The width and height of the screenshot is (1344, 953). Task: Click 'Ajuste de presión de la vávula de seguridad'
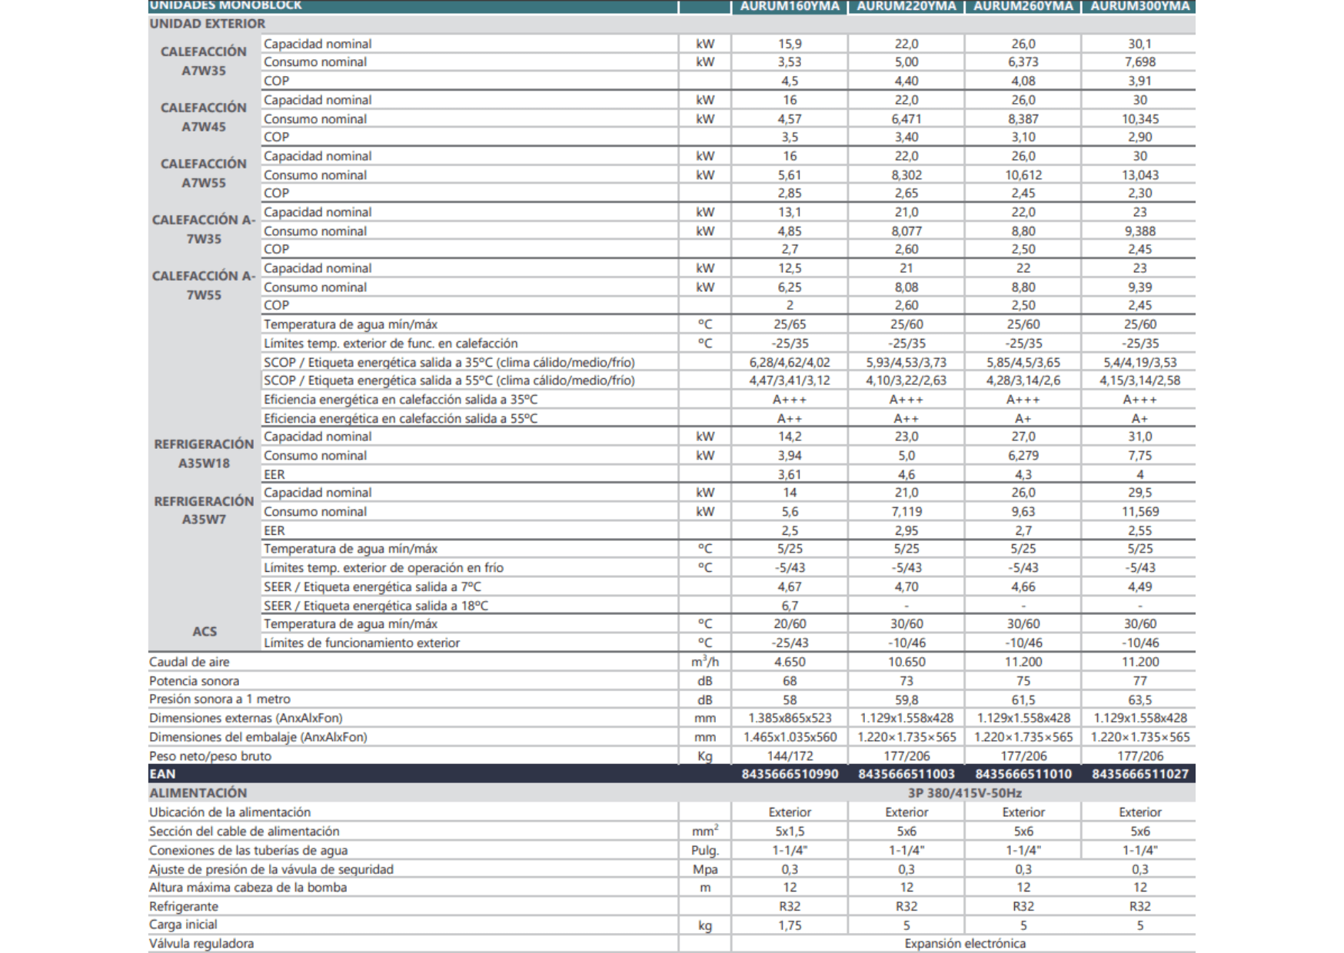(271, 870)
